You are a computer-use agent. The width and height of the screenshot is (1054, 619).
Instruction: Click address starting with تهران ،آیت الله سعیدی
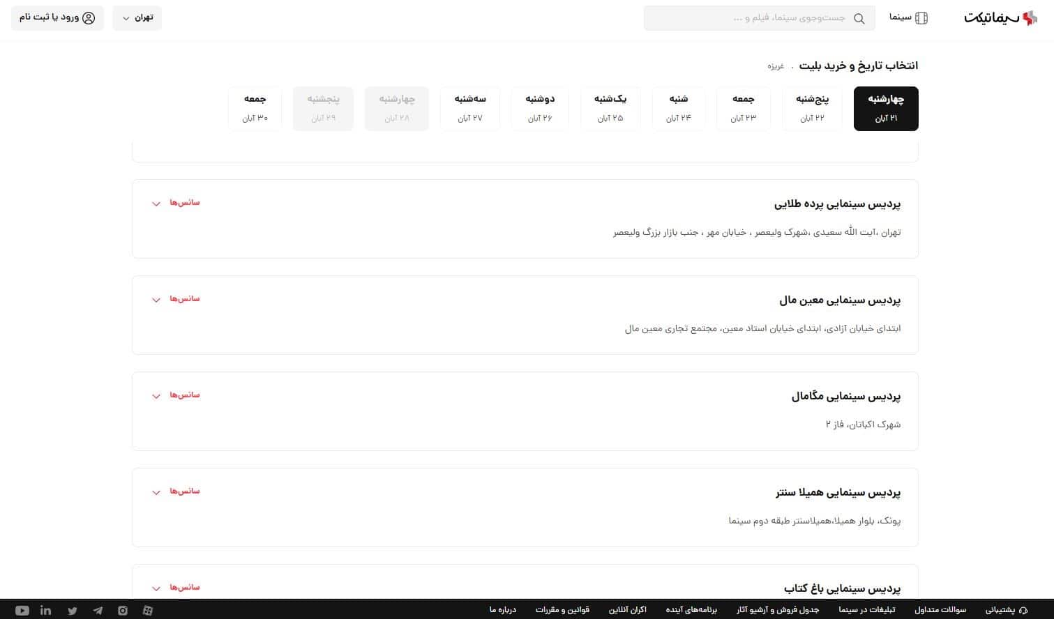coord(757,232)
